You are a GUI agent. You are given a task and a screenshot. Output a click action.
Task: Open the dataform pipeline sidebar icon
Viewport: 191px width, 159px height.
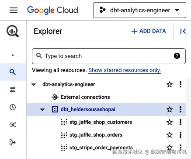(13, 142)
